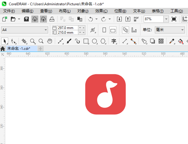The height and width of the screenshot is (144, 188).
Task: Select the Pick (arrow) tool
Action: click(5, 41)
